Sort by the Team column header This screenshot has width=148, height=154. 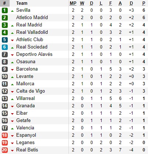click(x=22, y=3)
